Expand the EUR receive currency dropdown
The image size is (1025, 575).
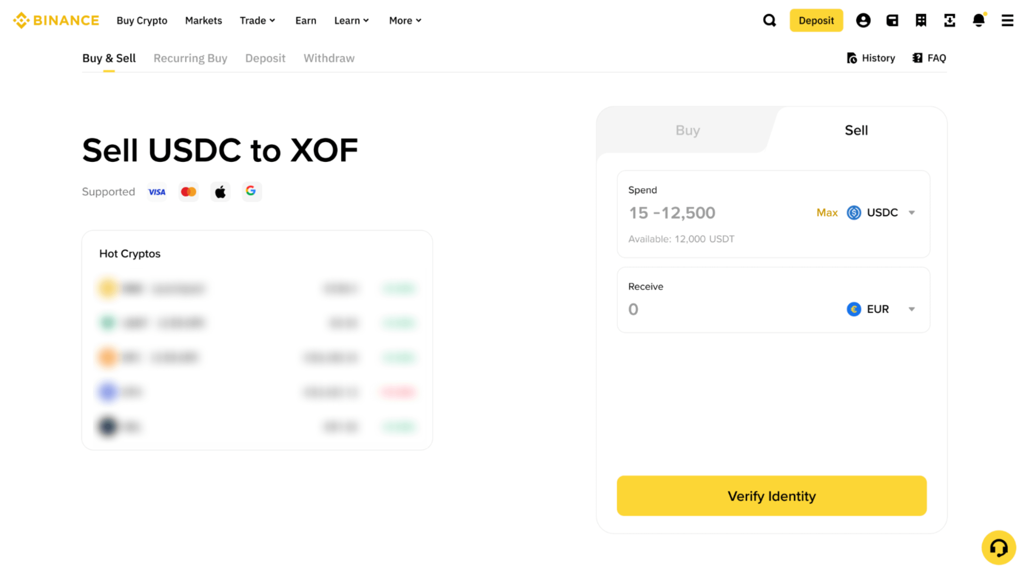pos(881,309)
